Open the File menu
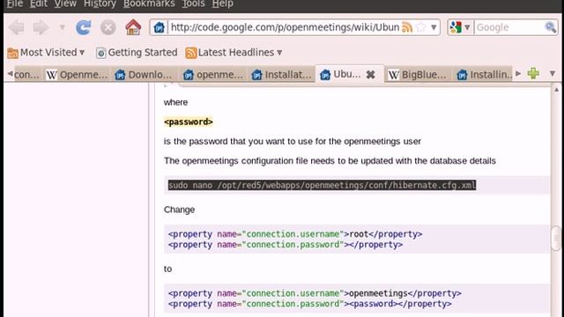The width and height of the screenshot is (564, 317). click(x=15, y=4)
